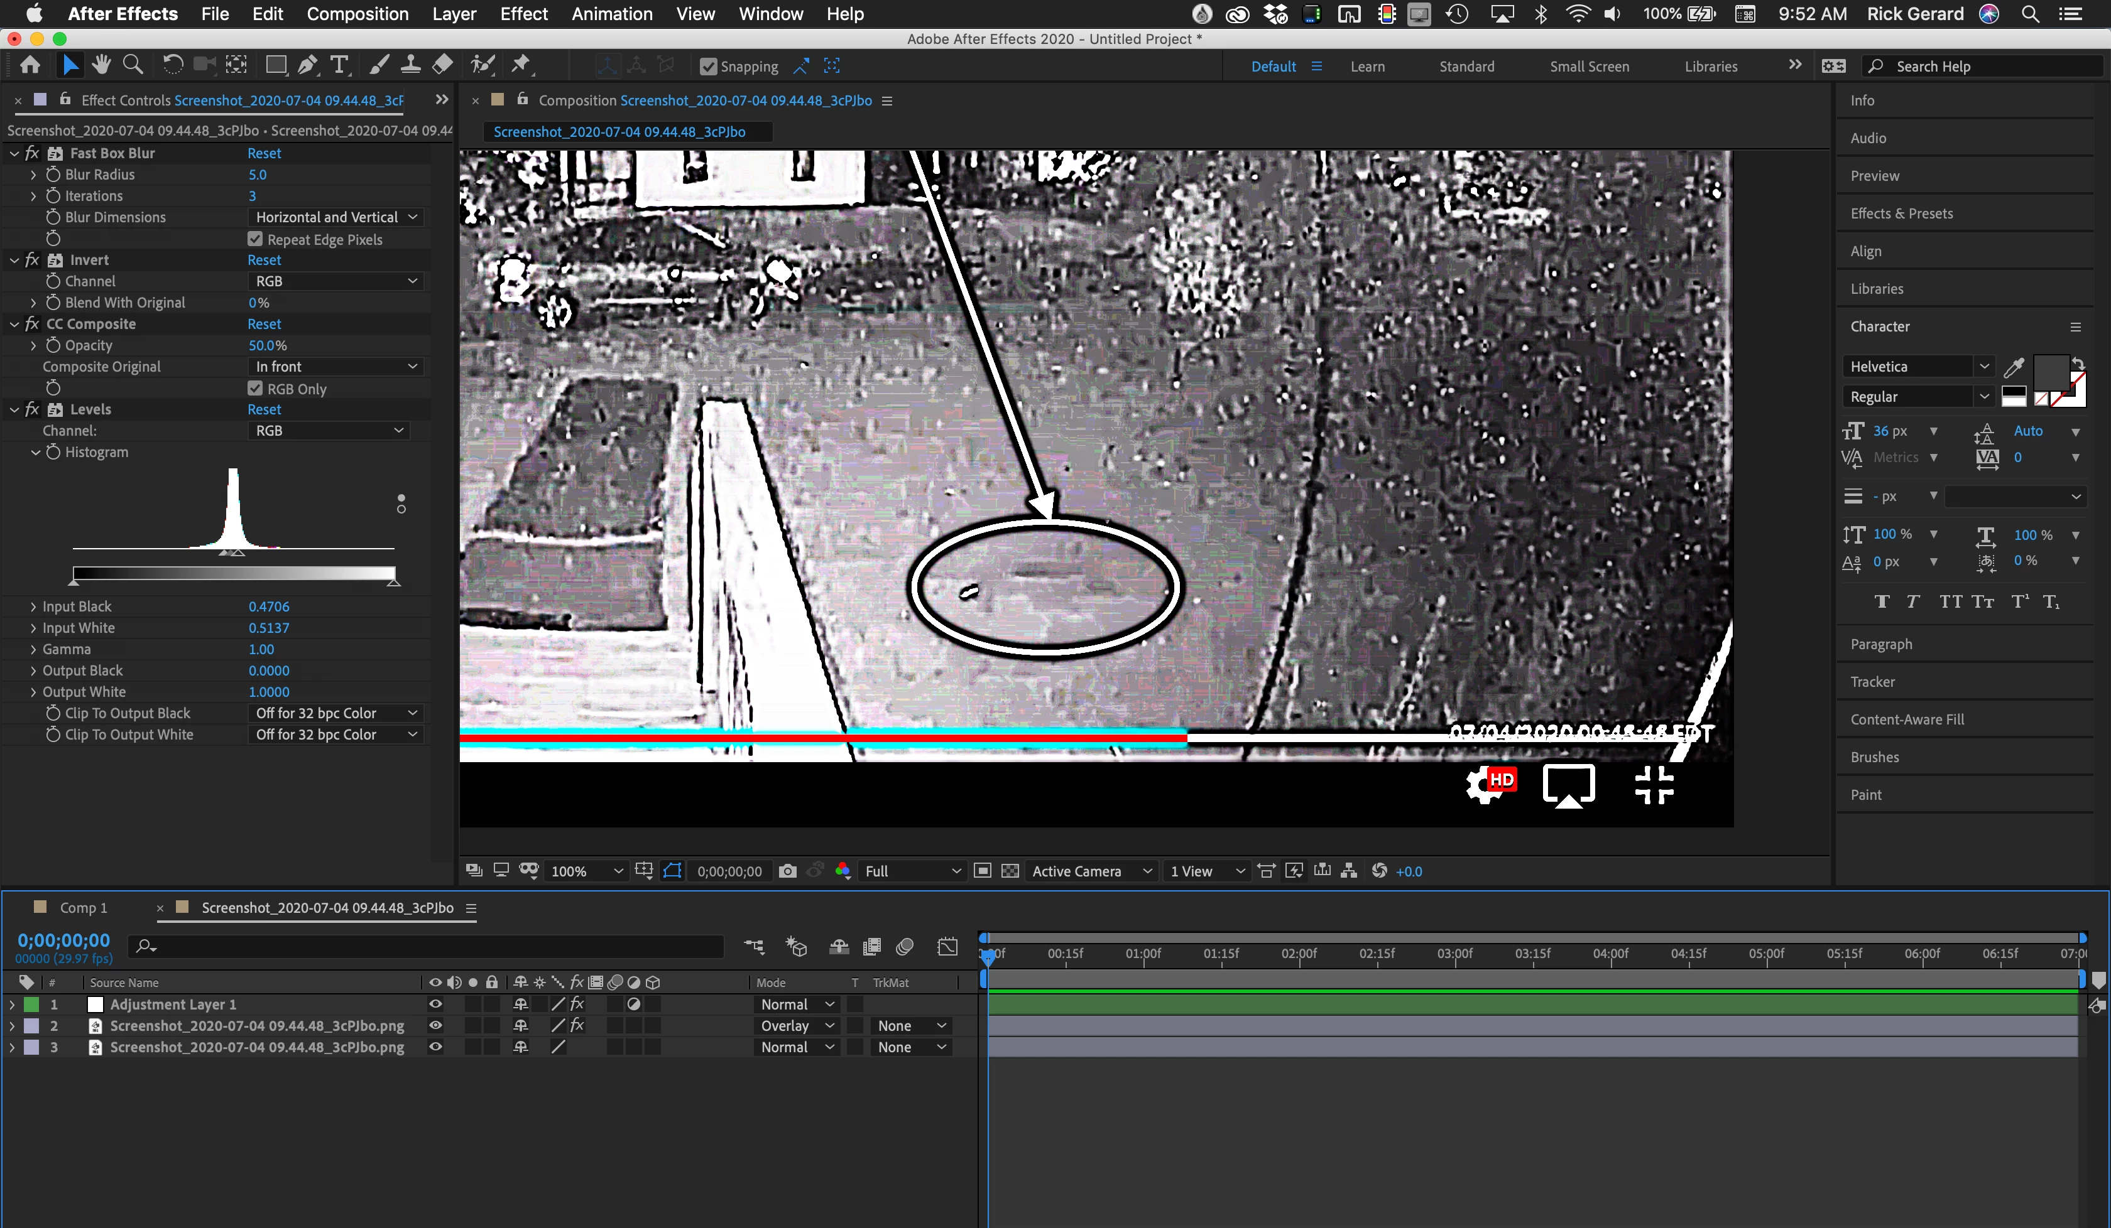
Task: Click the Character fill color swatch
Action: coord(2051,372)
